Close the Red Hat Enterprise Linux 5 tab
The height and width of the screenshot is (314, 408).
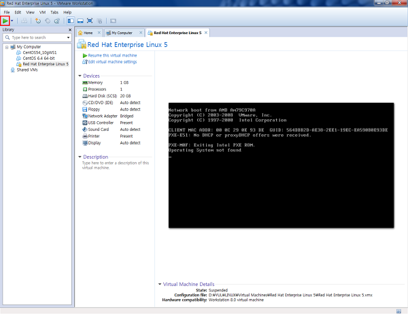point(206,33)
